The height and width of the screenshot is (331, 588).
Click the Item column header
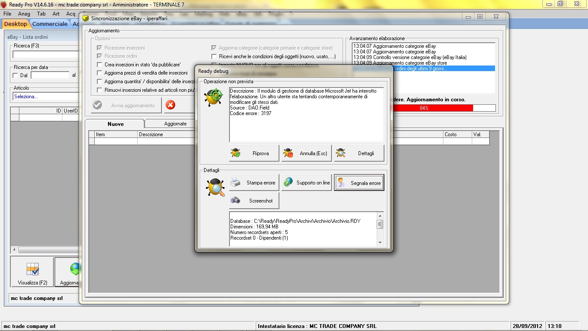[x=116, y=134]
